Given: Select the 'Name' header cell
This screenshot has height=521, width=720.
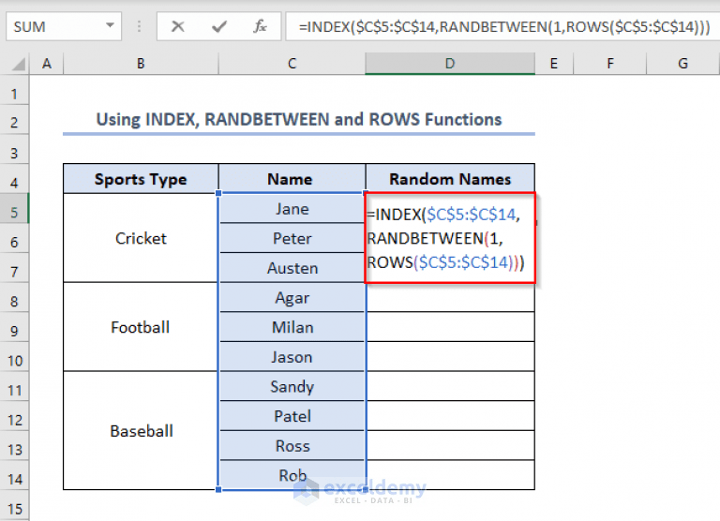Looking at the screenshot, I should [x=292, y=179].
